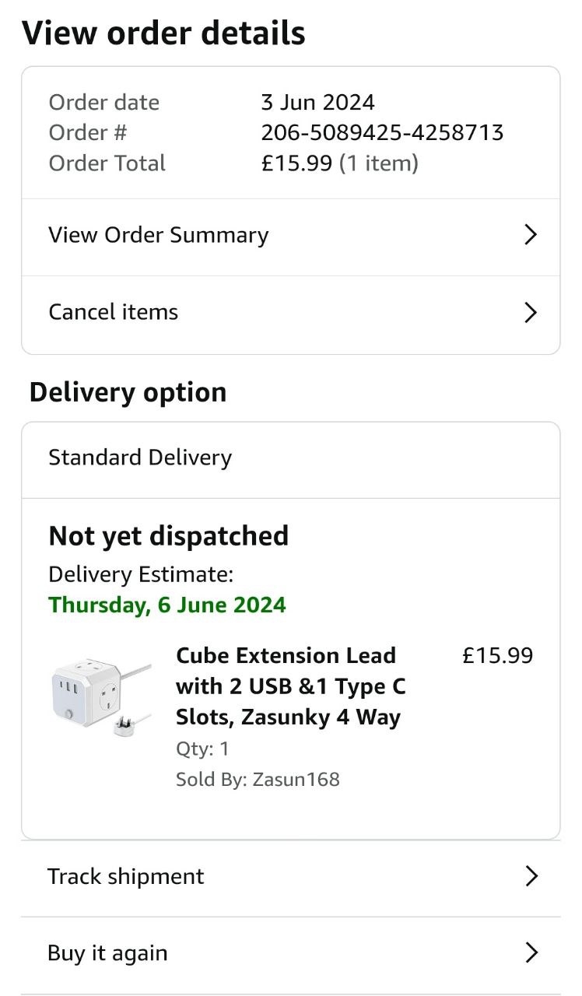
Task: Tap the Order Total £15.99 (1 item) value
Action: point(339,163)
